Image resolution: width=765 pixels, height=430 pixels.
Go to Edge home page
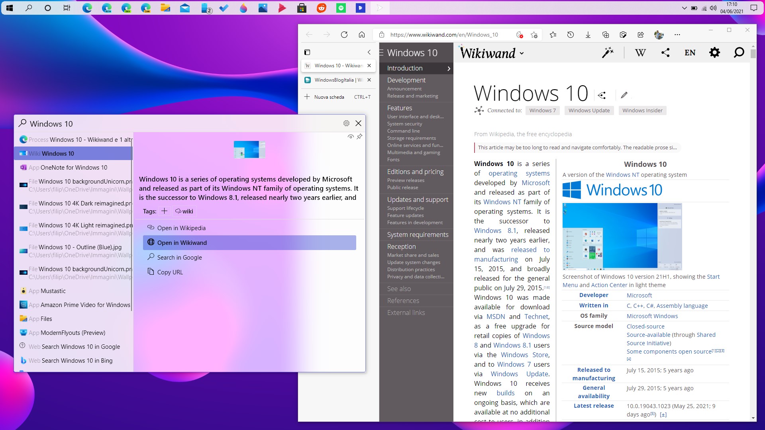(x=362, y=35)
